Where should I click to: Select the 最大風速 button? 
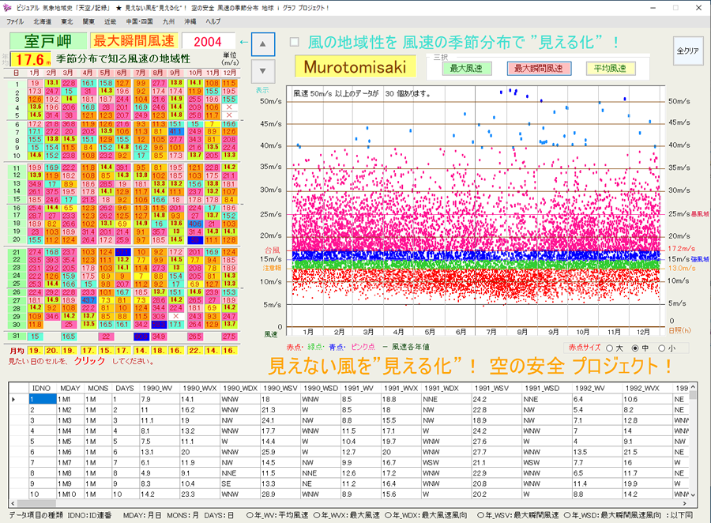466,69
